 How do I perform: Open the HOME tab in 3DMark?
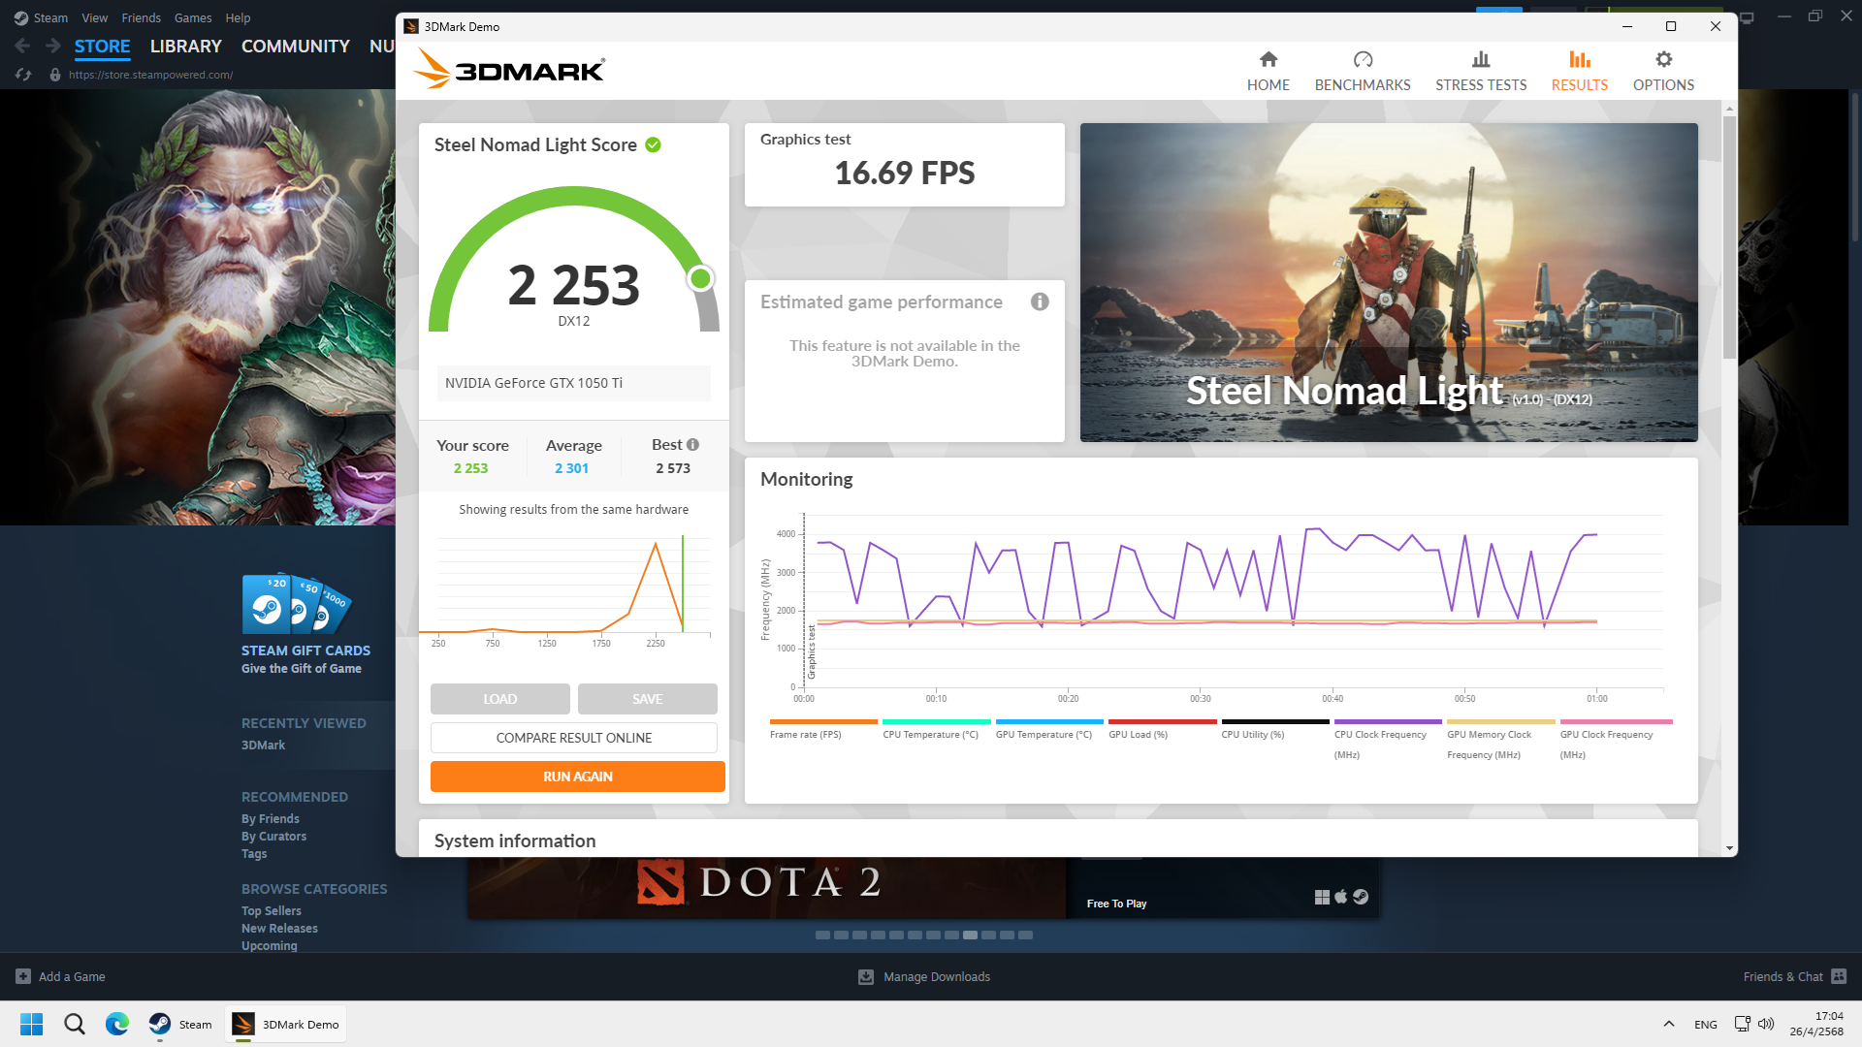coord(1268,71)
